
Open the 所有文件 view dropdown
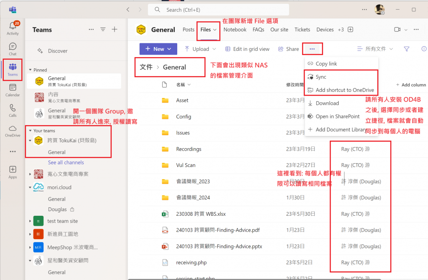[x=375, y=49]
